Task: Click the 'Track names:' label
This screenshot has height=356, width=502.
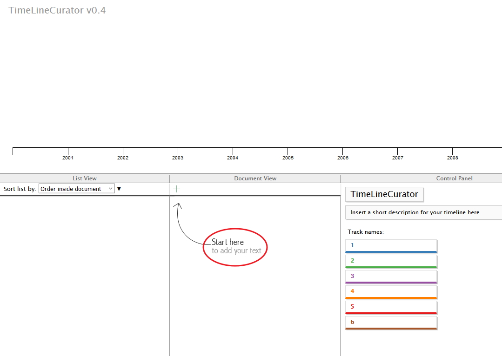Action: click(366, 232)
